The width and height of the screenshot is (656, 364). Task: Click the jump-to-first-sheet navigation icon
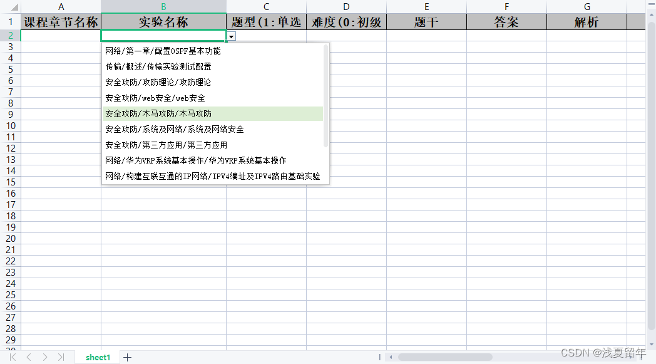pyautogui.click(x=13, y=356)
